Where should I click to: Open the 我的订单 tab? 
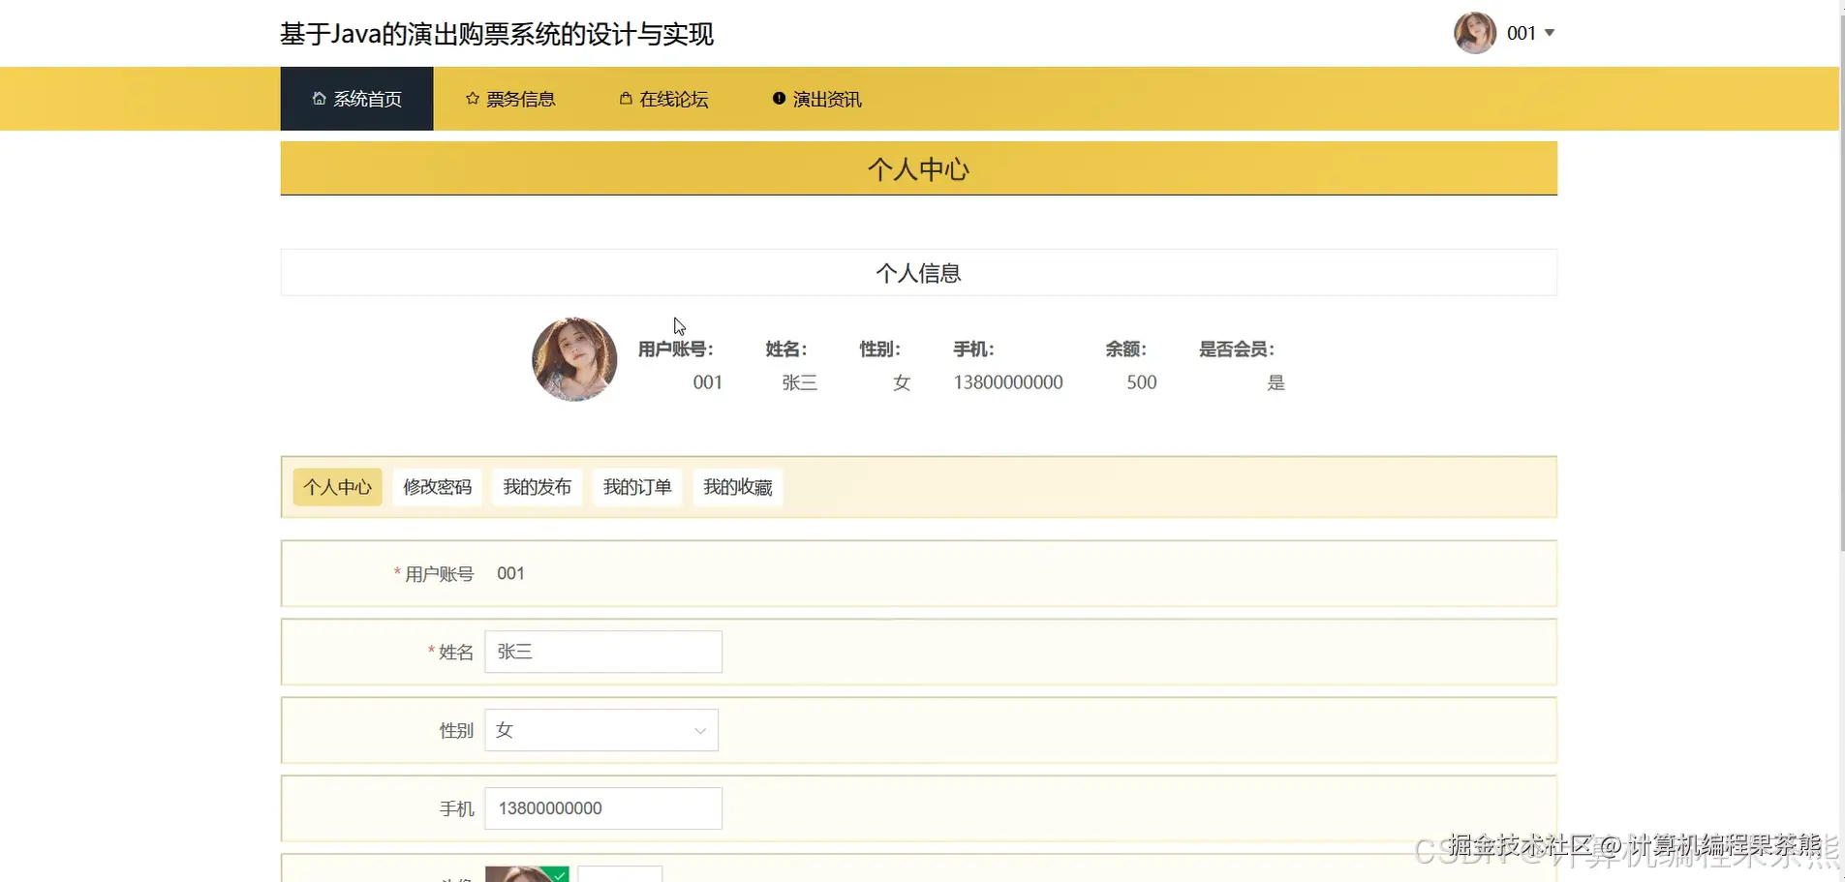(x=636, y=487)
